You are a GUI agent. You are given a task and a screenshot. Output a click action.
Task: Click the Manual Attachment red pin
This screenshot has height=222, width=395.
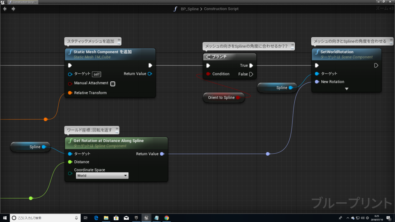click(x=70, y=83)
